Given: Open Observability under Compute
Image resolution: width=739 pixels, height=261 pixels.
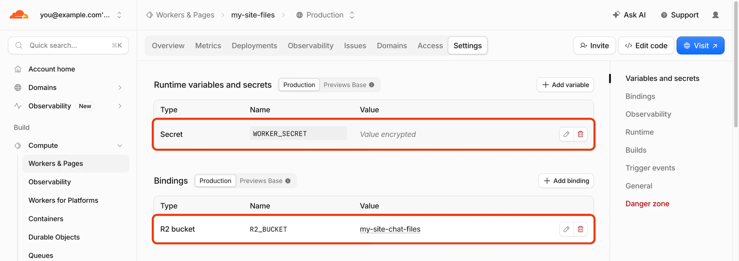Looking at the screenshot, I should pyautogui.click(x=50, y=182).
